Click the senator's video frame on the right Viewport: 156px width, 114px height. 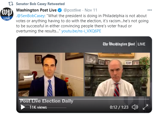(x=117, y=74)
